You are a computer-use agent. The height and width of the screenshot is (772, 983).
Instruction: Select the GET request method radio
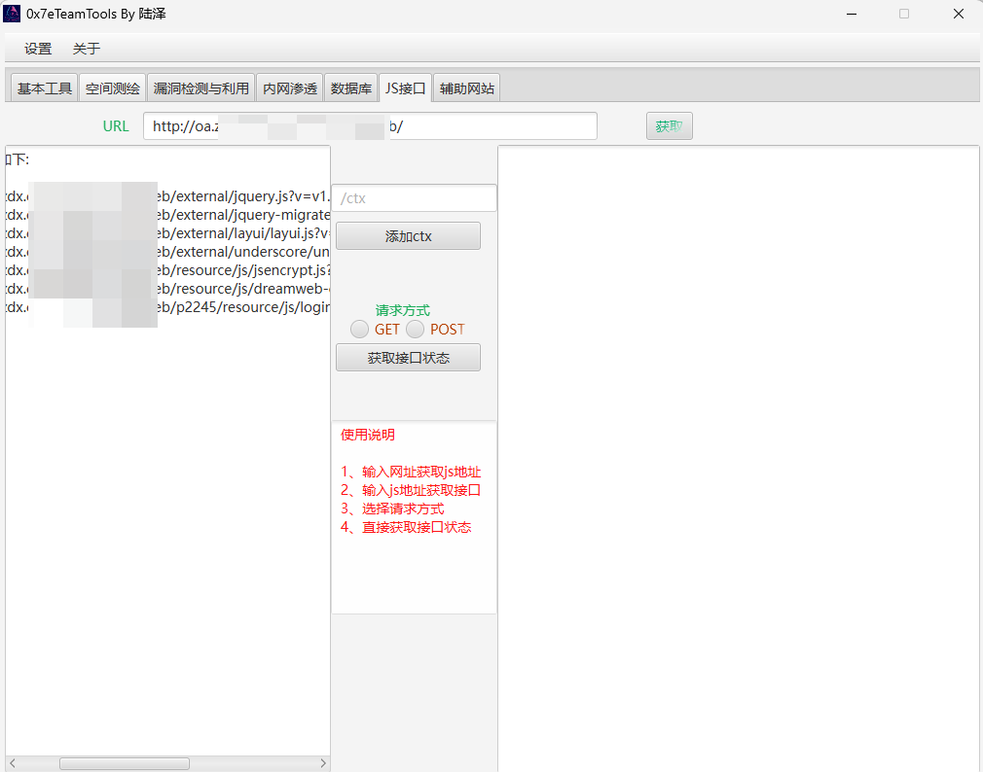pyautogui.click(x=360, y=330)
